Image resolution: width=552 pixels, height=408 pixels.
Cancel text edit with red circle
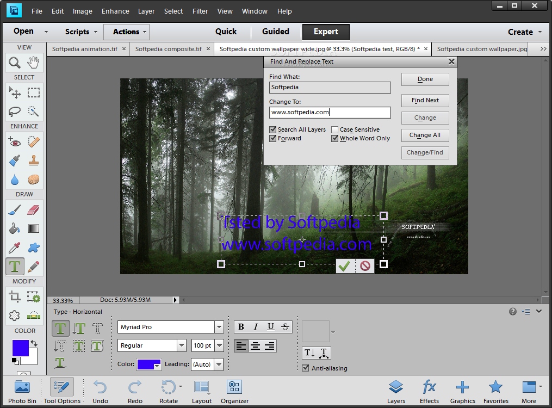[365, 266]
